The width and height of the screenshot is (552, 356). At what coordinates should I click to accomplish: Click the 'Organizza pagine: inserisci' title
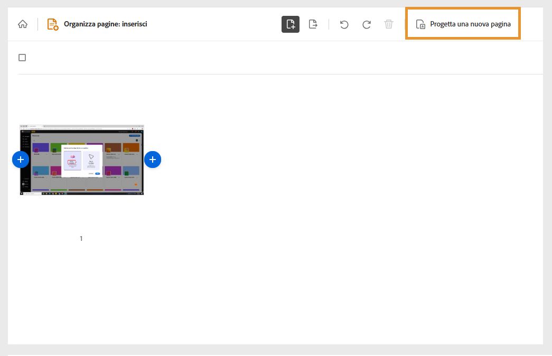(x=106, y=24)
